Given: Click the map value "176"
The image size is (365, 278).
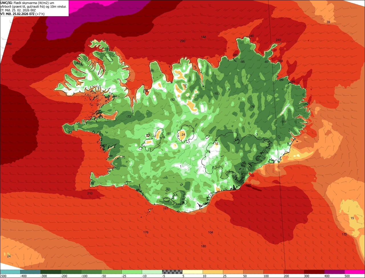Looking at the screenshot, I should [x=146, y=233].
